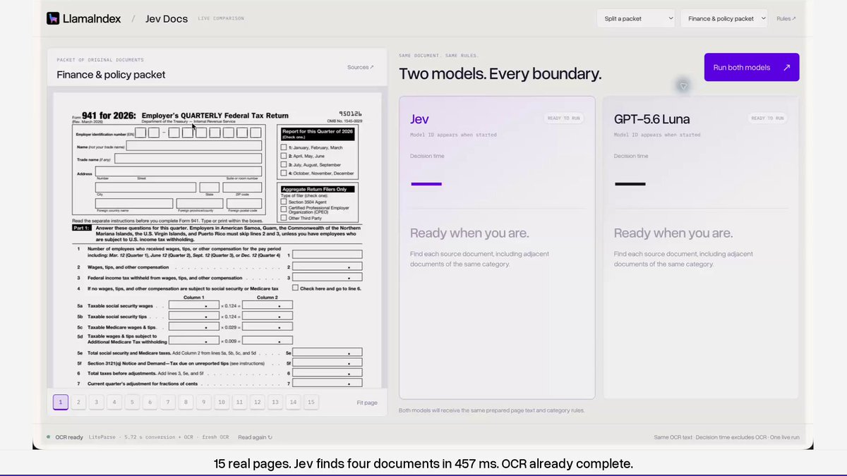
Task: Check the 'Check here and go to line 6' box
Action: (295, 288)
